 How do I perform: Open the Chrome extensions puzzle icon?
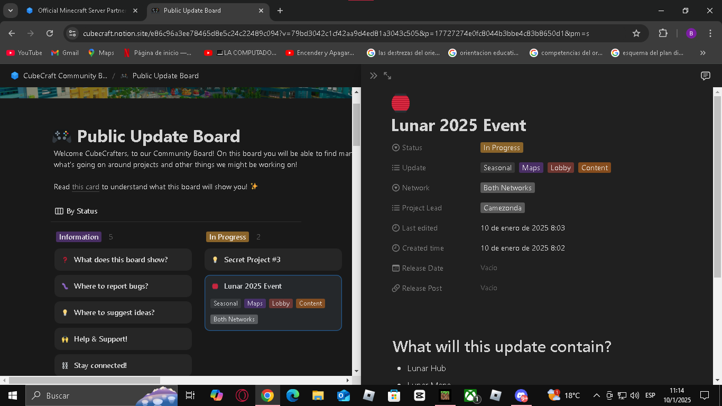(x=663, y=33)
